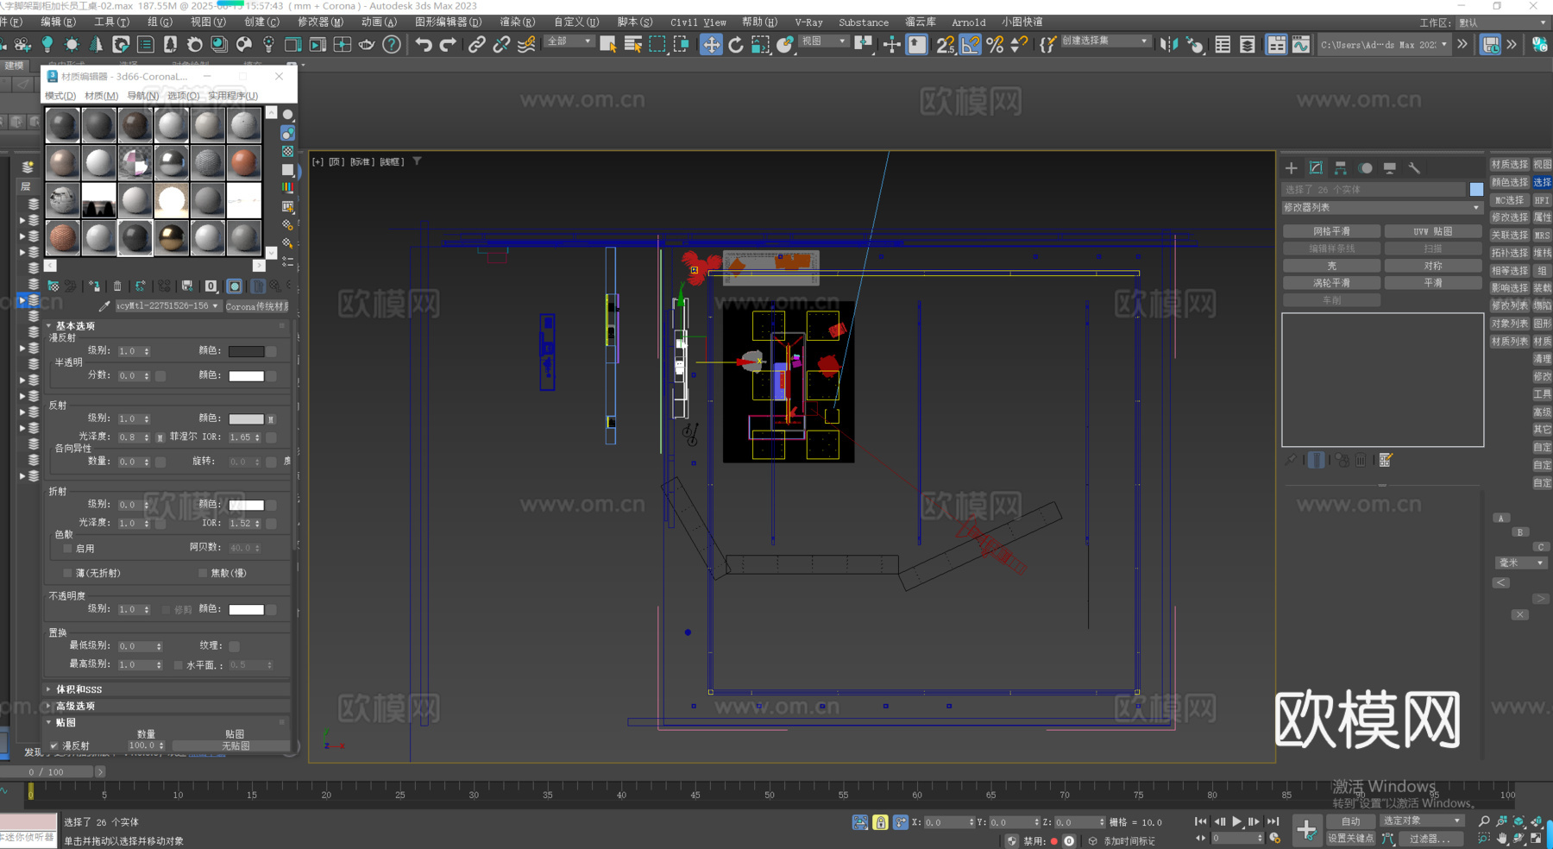Click the Select and Scale tool

click(x=760, y=44)
